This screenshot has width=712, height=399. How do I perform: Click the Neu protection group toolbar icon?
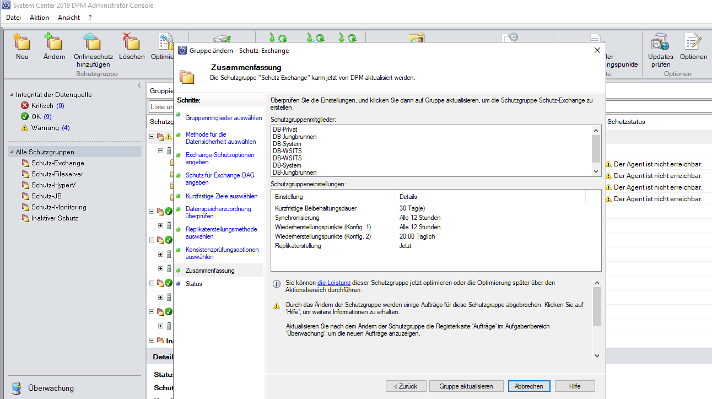pos(22,42)
